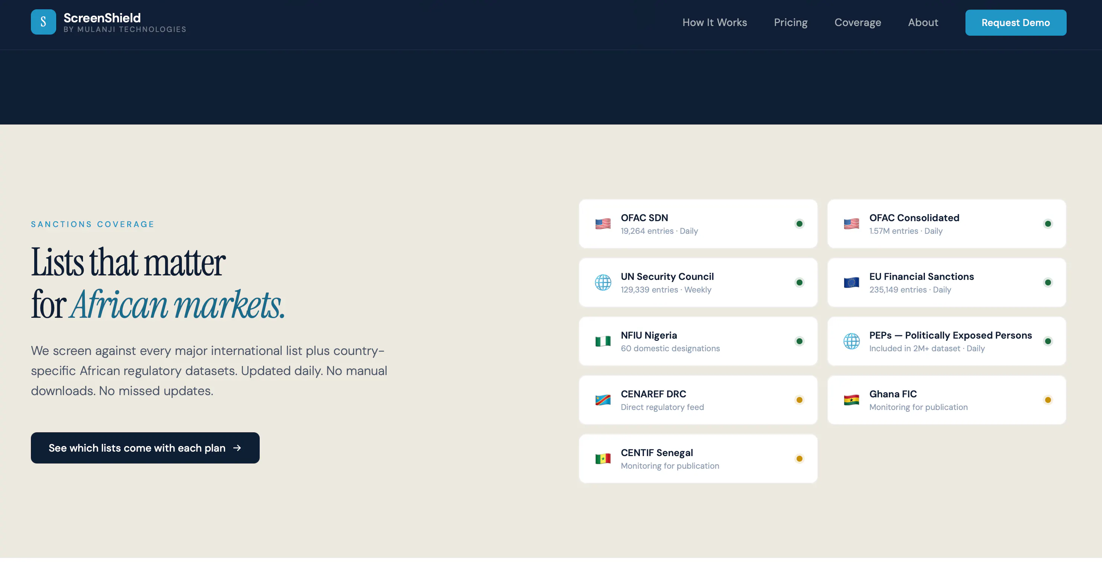
Task: Click the '60 domestic designations' text
Action: [x=670, y=349]
